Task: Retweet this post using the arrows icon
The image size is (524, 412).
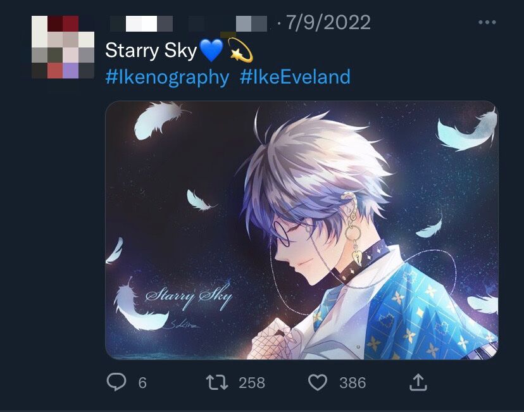Action: [217, 383]
